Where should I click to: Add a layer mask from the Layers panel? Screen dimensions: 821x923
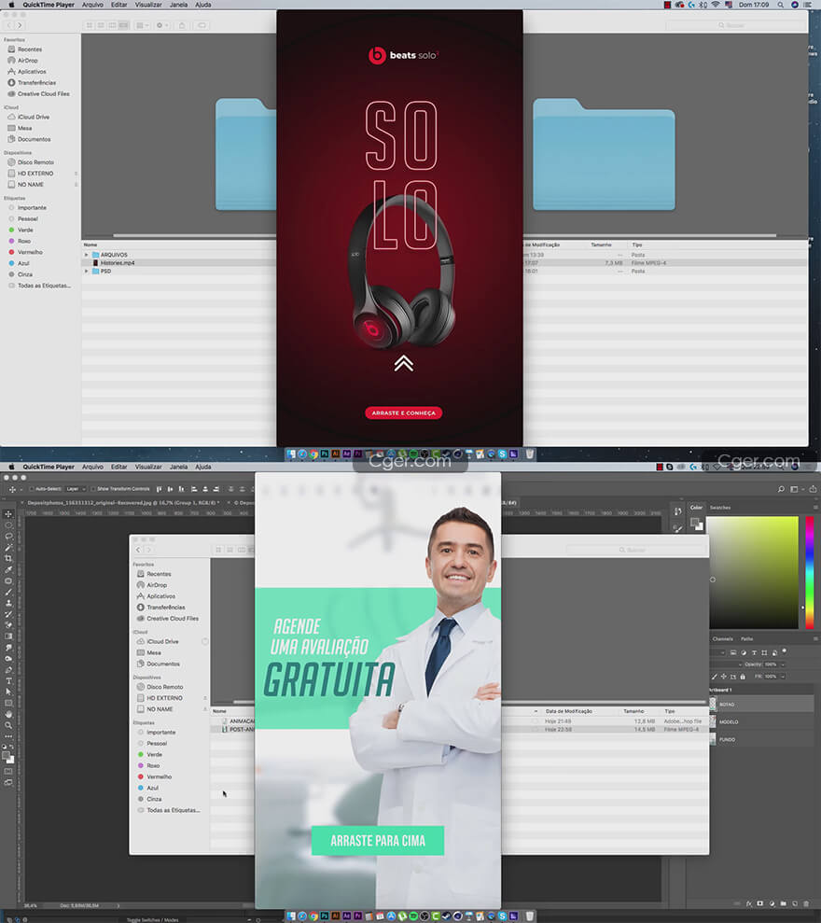tap(760, 903)
